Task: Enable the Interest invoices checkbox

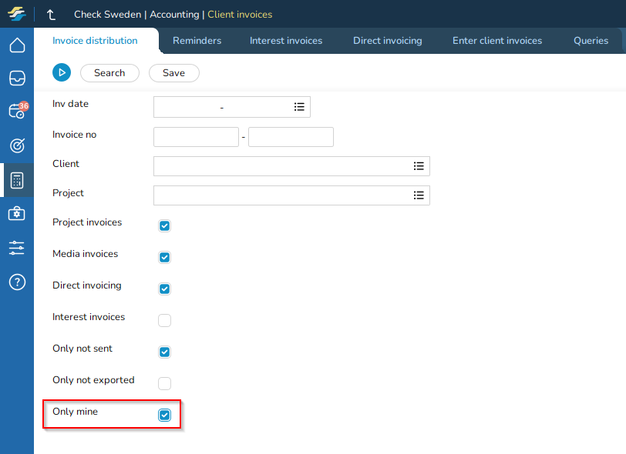Action: point(164,321)
